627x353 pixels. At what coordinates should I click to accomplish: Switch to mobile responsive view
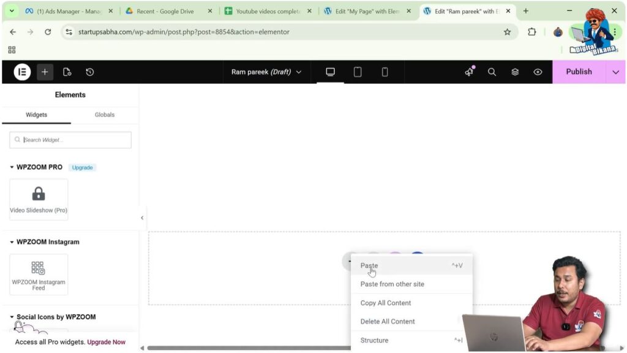[x=385, y=72]
